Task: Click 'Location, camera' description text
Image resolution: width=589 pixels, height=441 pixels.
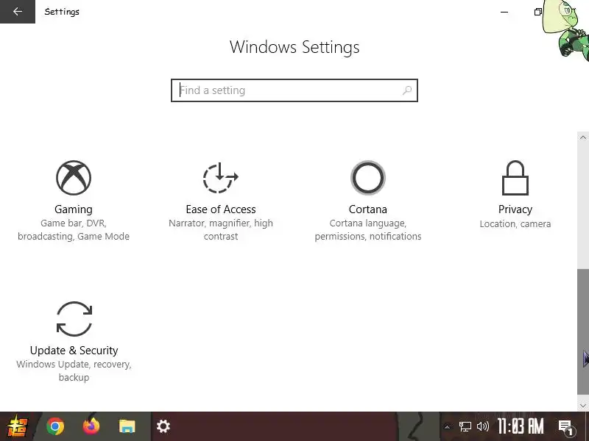Action: (x=515, y=224)
